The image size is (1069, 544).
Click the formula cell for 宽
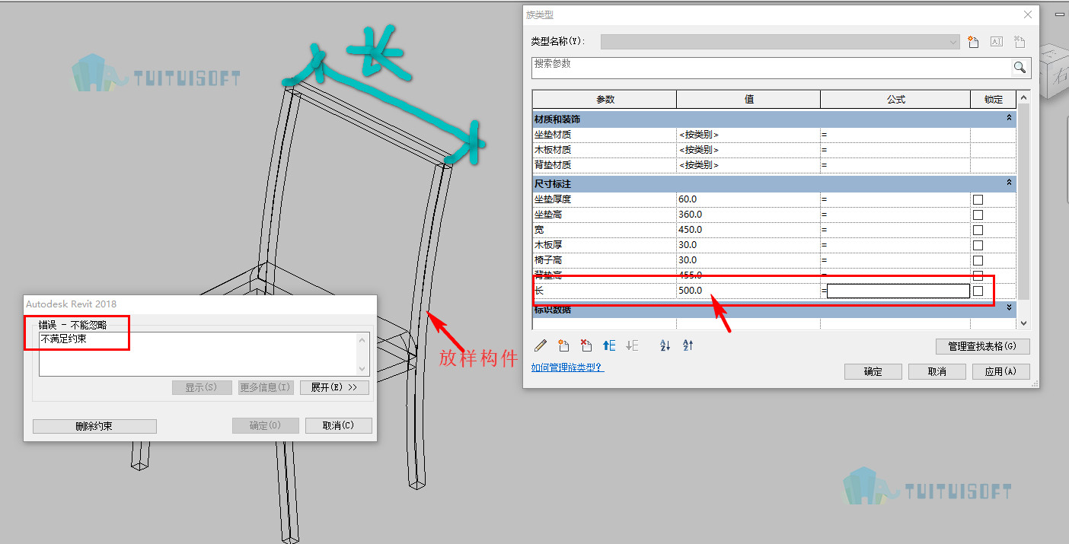(x=895, y=230)
